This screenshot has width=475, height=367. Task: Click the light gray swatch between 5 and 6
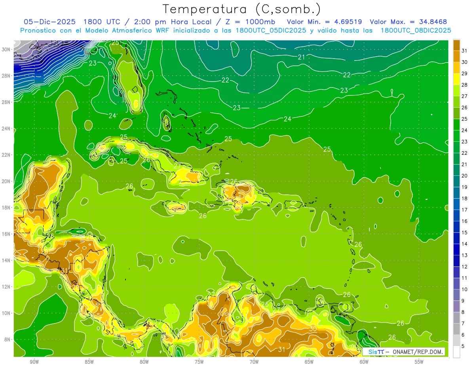point(456,340)
